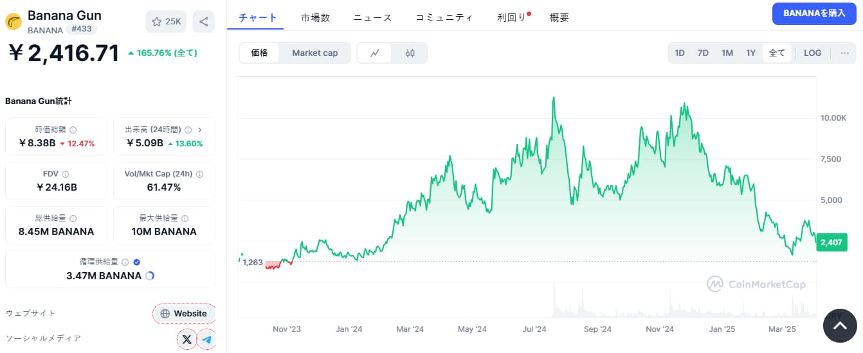Viewport: 863px width, 353px height.
Task: Open the 利回り tab
Action: tap(513, 17)
